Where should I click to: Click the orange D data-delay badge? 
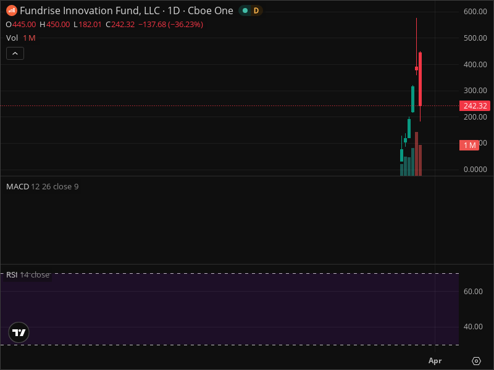coord(256,10)
